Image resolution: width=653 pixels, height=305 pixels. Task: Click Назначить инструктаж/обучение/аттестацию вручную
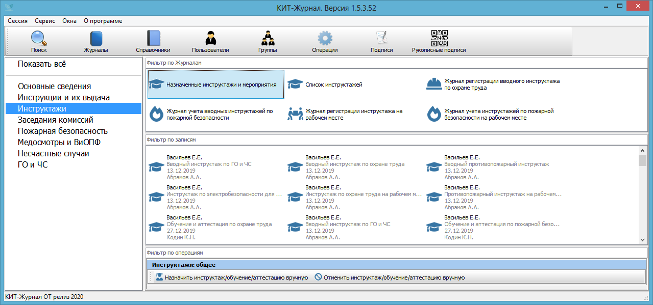click(x=232, y=278)
